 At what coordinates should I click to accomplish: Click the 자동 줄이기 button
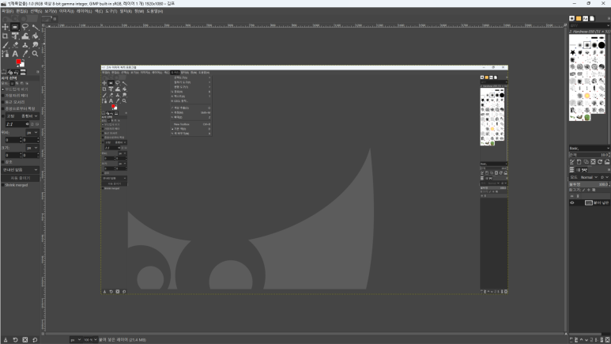21,178
